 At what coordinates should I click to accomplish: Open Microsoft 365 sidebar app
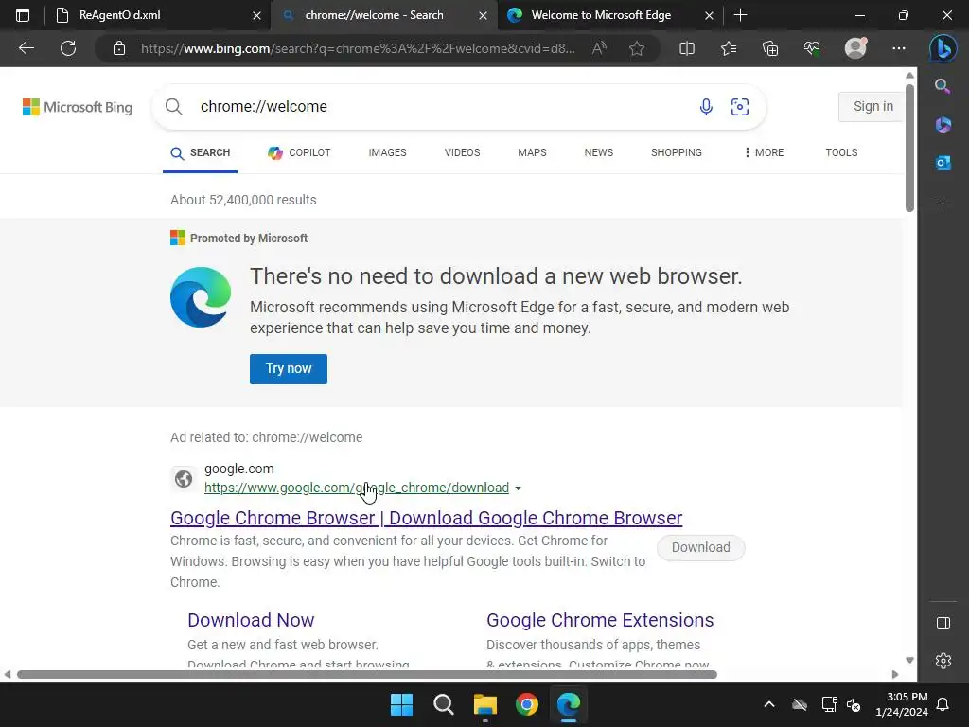coord(943,125)
